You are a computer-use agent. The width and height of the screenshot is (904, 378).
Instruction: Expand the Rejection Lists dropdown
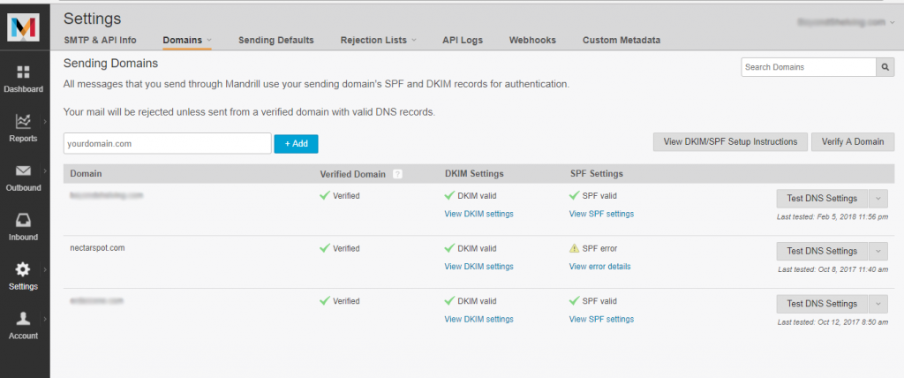point(414,41)
